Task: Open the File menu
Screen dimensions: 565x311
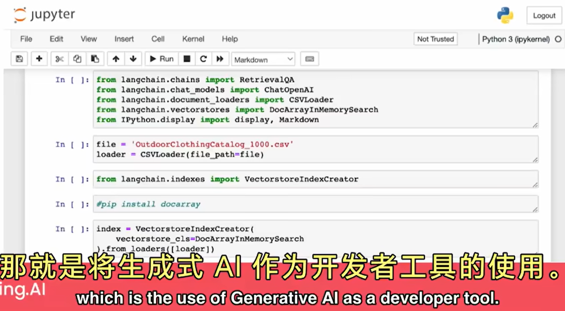Action: pos(26,39)
